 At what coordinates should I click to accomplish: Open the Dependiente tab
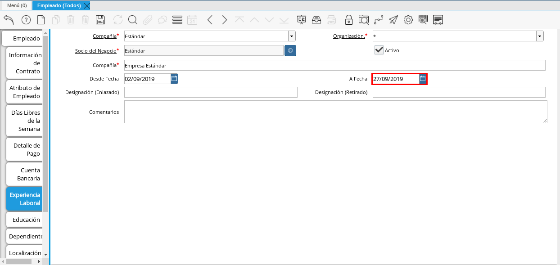pos(25,236)
